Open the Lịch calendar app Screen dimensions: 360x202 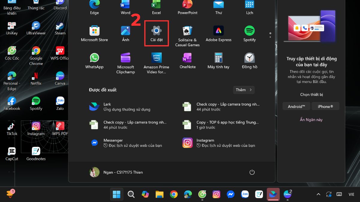(250, 7)
